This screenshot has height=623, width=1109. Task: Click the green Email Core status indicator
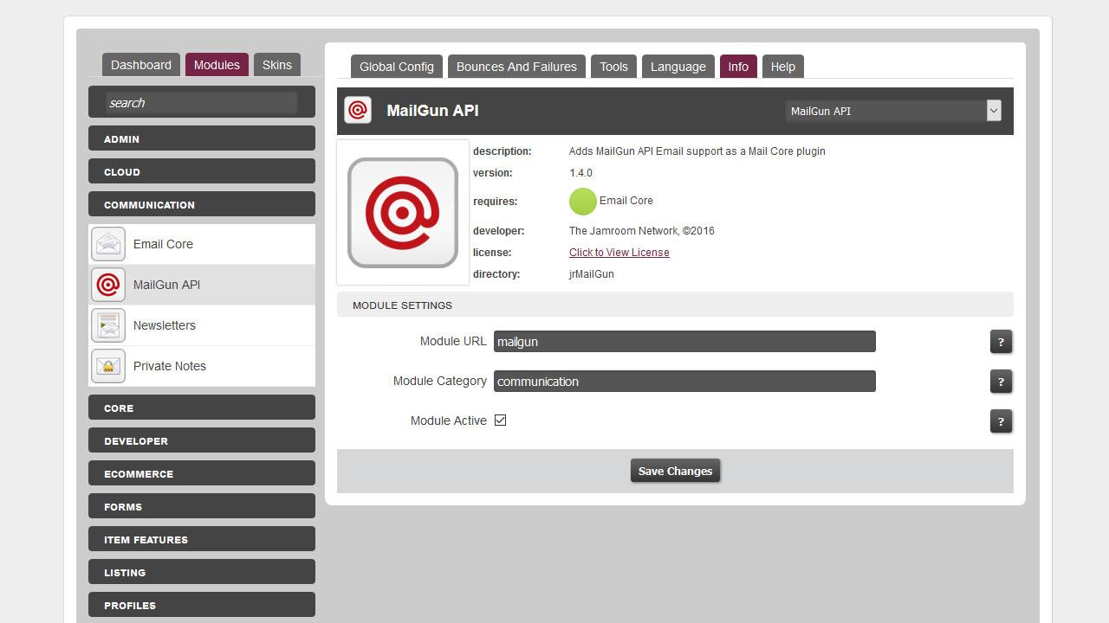click(582, 202)
